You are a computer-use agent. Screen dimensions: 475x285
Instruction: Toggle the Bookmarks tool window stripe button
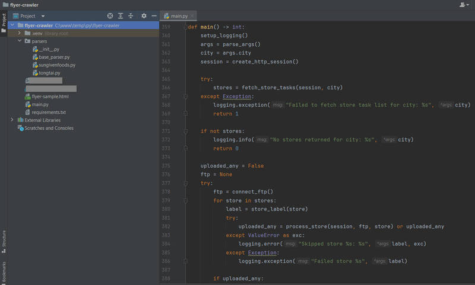(4, 273)
